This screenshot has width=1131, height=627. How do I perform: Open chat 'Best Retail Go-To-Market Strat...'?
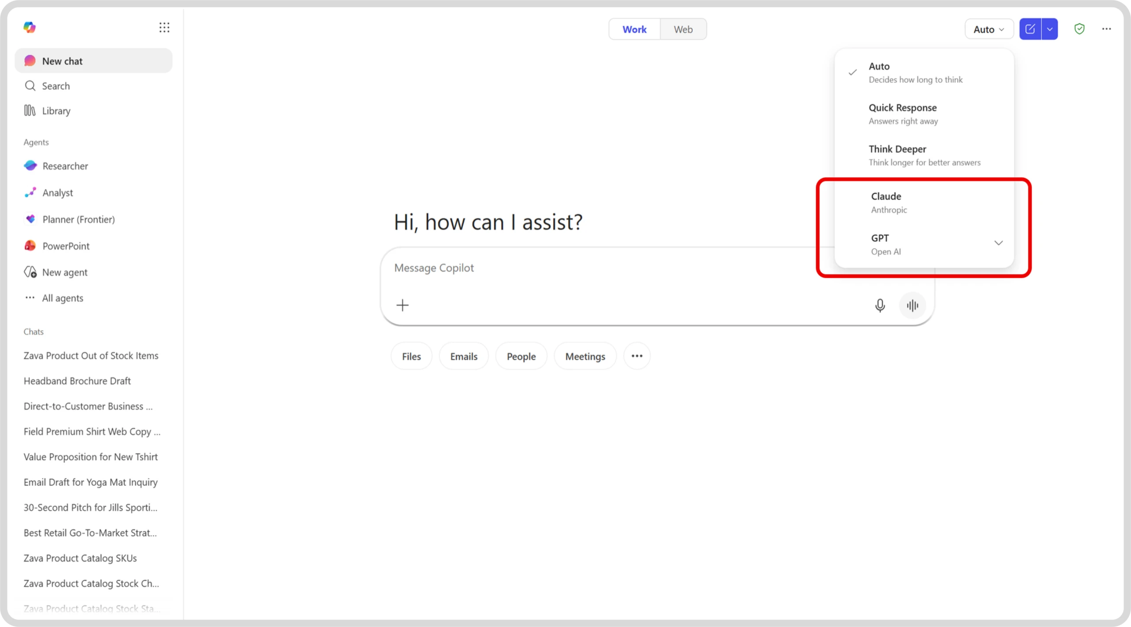pyautogui.click(x=90, y=533)
